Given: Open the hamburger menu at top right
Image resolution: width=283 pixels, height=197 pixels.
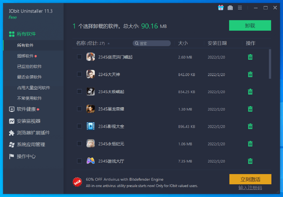Looking at the screenshot, I should (x=240, y=7).
